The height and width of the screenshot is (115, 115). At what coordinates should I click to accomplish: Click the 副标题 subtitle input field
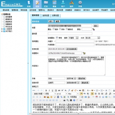[70, 34]
